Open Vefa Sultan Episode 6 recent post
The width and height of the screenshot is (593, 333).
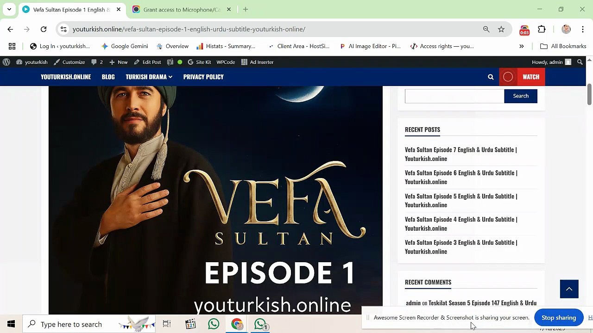click(461, 177)
